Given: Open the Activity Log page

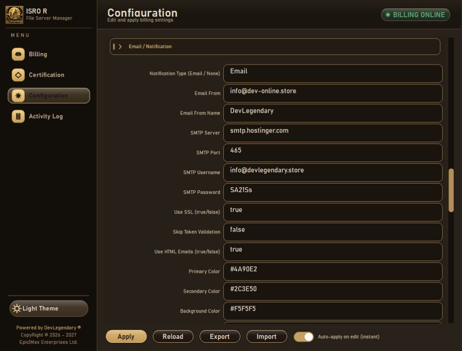Looking at the screenshot, I should point(49,116).
